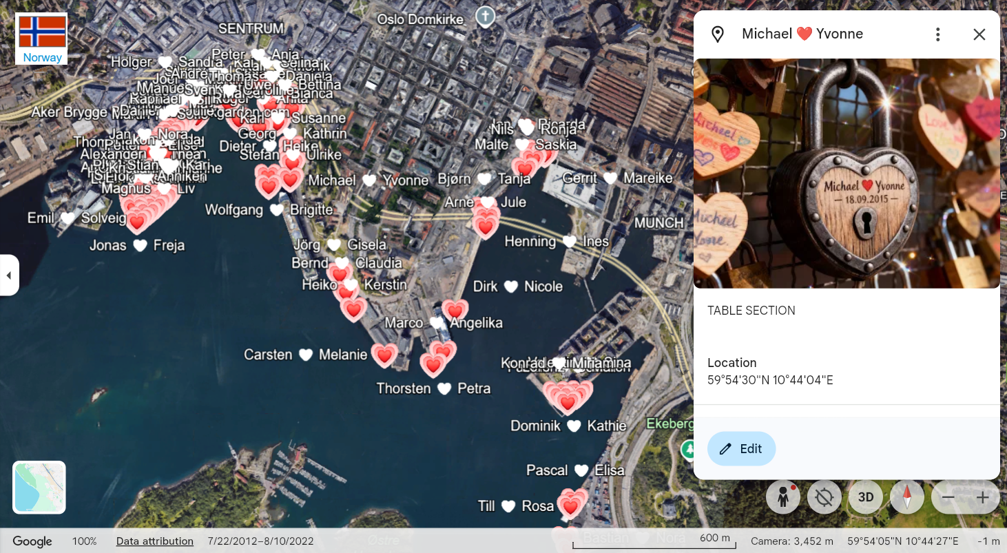Select the Jonas Freja heart marker
Image resolution: width=1007 pixels, height=553 pixels.
click(140, 245)
